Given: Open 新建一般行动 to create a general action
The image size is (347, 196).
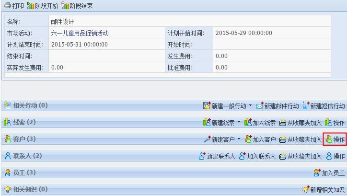Looking at the screenshot, I should tap(225, 106).
